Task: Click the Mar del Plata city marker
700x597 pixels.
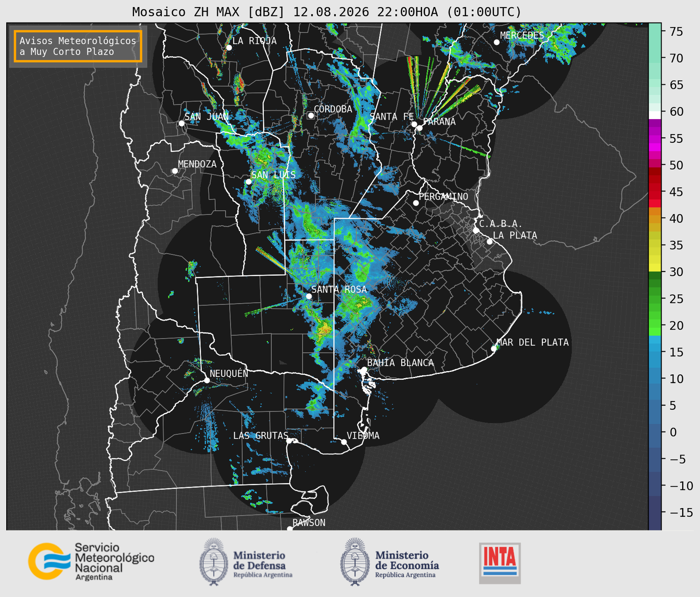Action: click(494, 349)
